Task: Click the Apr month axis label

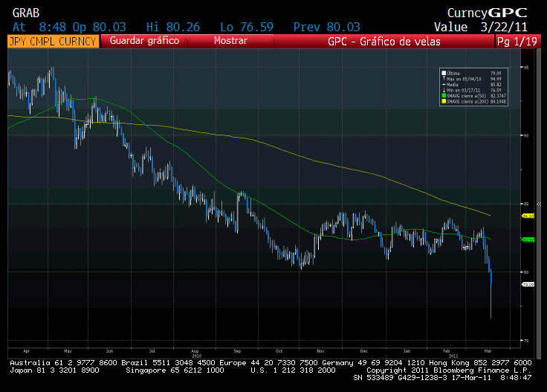Action: 27,351
